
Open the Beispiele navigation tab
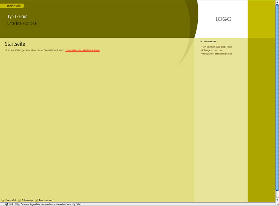14,6
